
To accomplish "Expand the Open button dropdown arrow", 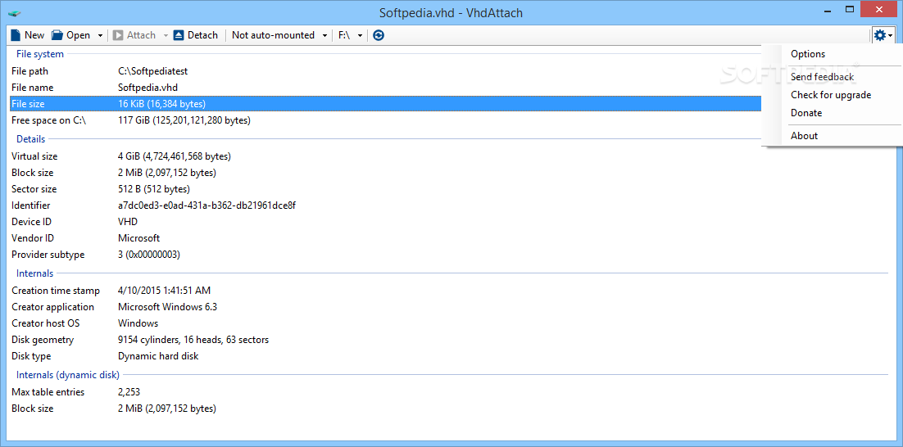I will pyautogui.click(x=100, y=35).
